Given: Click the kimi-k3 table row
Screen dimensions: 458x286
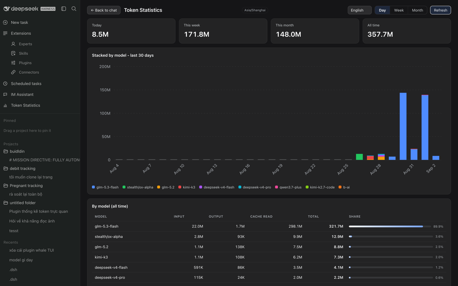Looking at the screenshot, I should click(x=269, y=257).
